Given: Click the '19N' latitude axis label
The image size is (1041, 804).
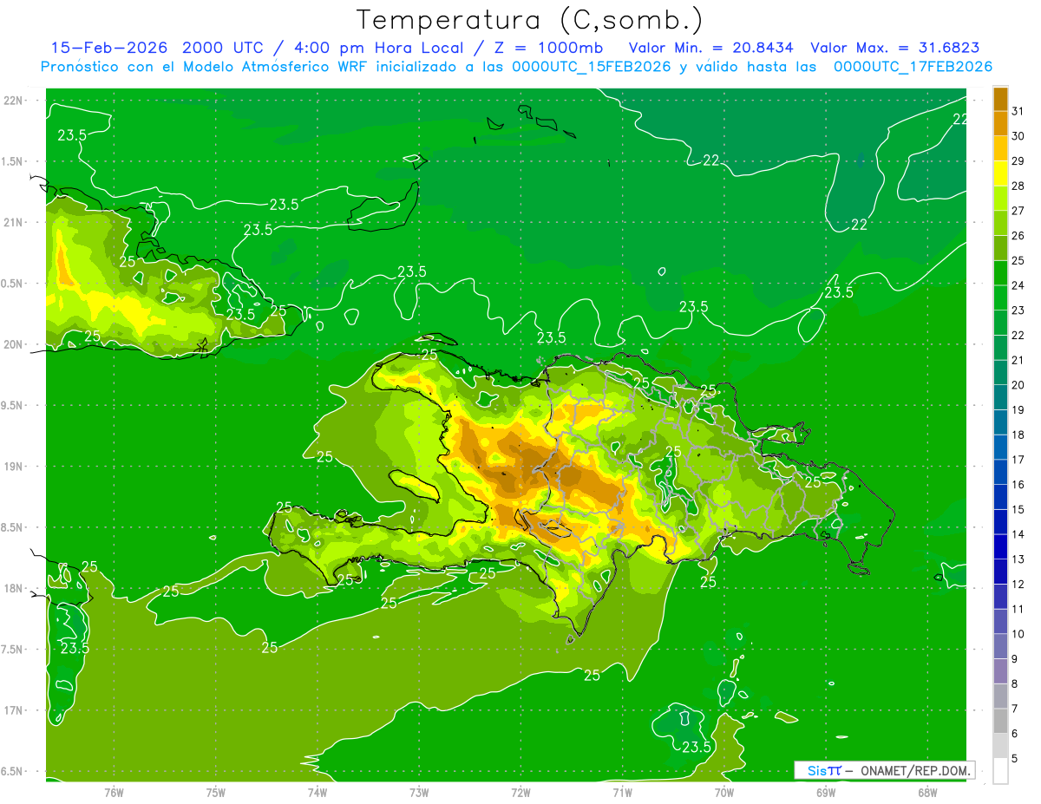Looking at the screenshot, I should [12, 466].
